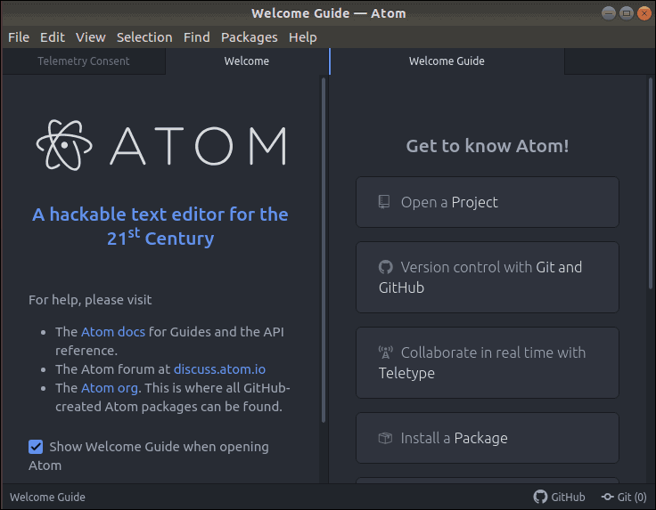Open the View menu
Viewport: 656px width, 510px height.
tap(90, 37)
